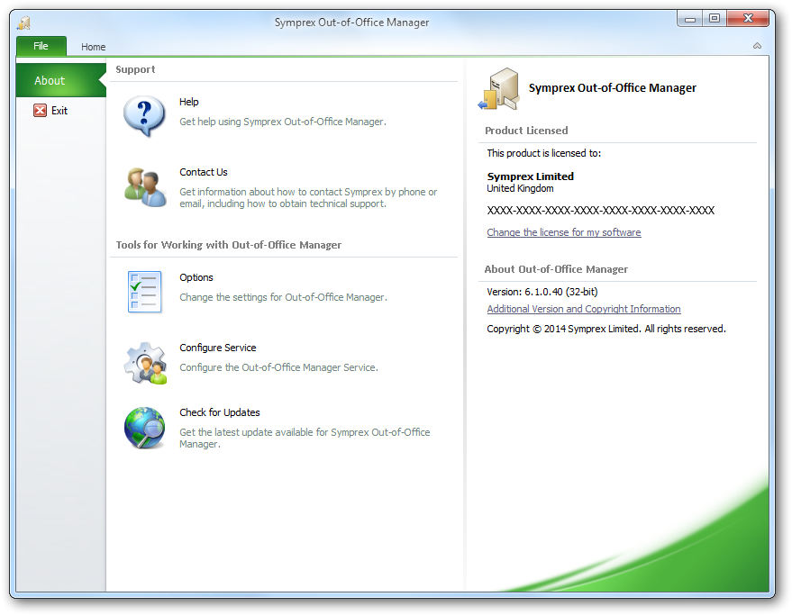Click the Symprex Out-of-Office Manager product title
792x615 pixels.
[612, 88]
